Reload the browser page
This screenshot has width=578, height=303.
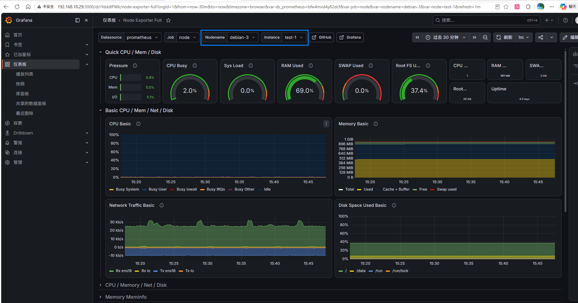tap(17, 7)
